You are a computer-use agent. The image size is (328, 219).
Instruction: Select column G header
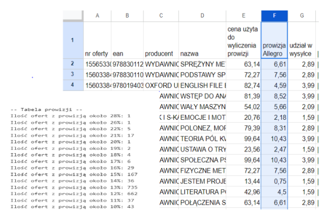pos(302,16)
